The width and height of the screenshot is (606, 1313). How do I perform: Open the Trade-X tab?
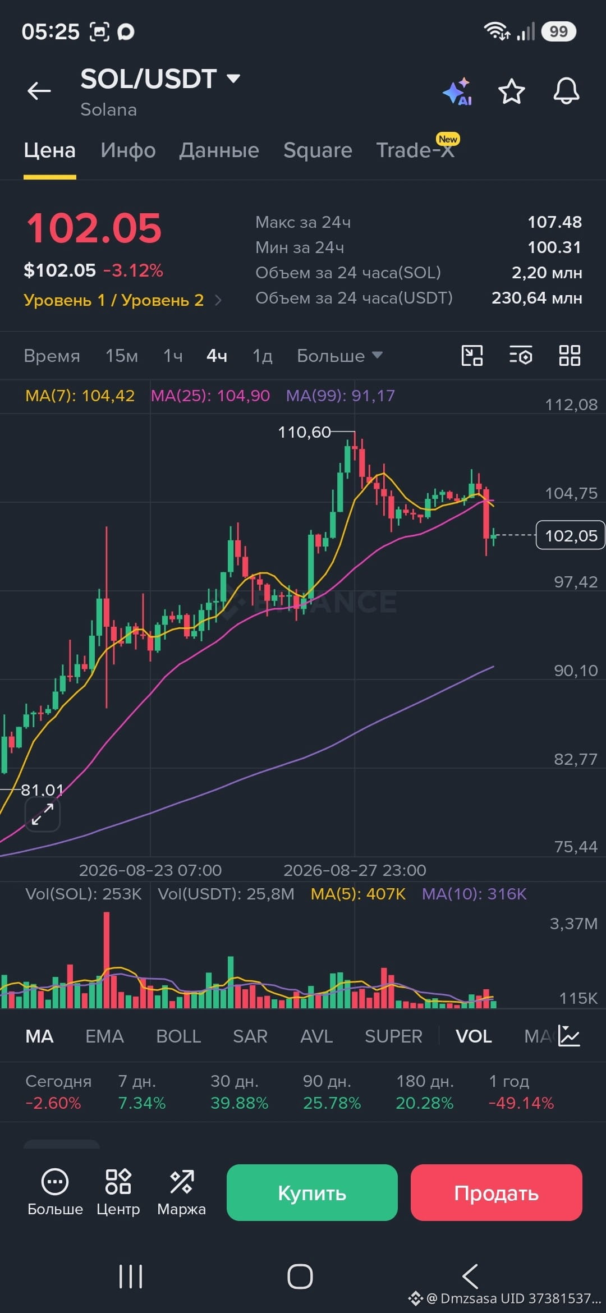pyautogui.click(x=415, y=150)
